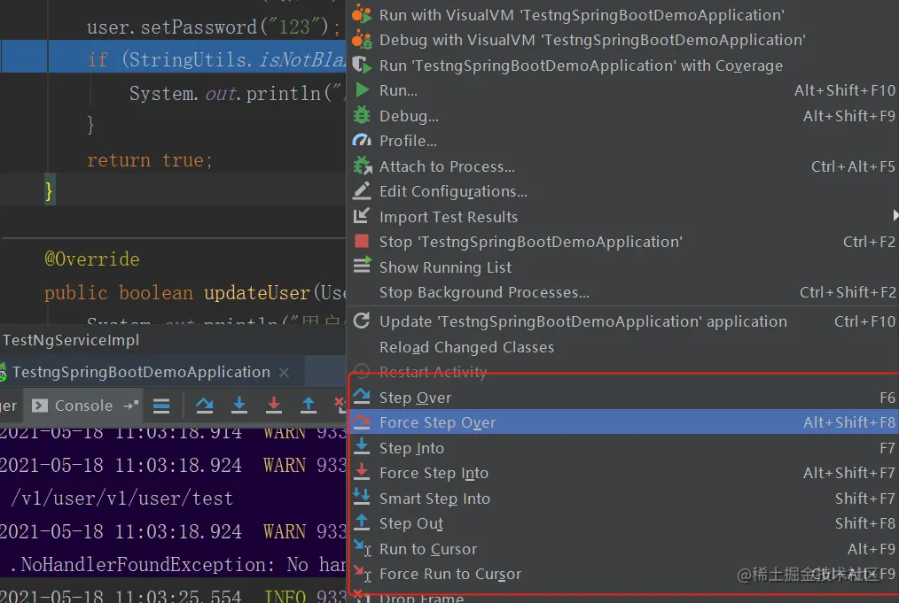Image resolution: width=899 pixels, height=603 pixels.
Task: Click Step Over toolbar icon in debugger
Action: 204,405
